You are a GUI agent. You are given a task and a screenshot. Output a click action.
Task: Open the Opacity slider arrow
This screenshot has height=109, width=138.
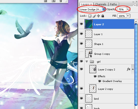click(x=128, y=9)
